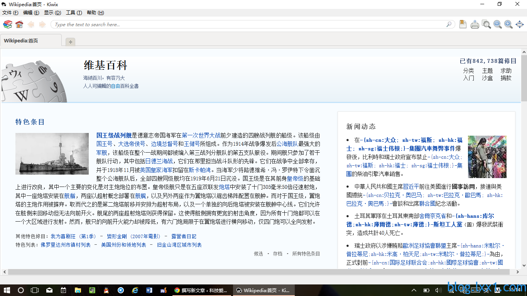Click the 捐款 link in the header
This screenshot has width=527, height=296.
pyautogui.click(x=506, y=78)
